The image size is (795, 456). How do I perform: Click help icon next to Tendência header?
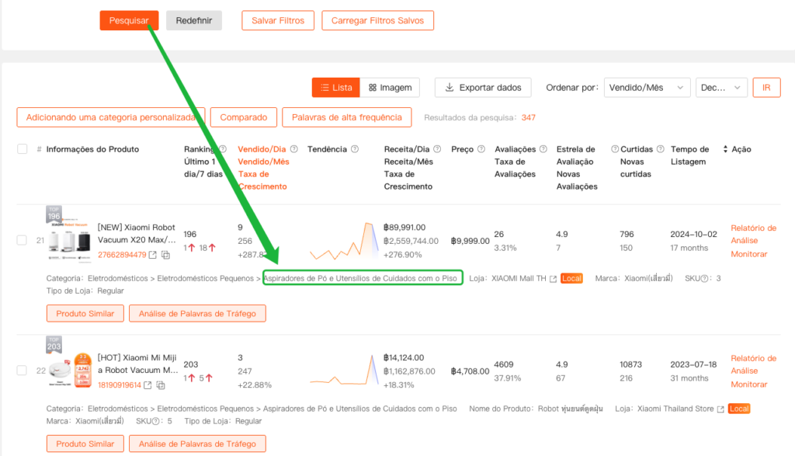tap(355, 149)
